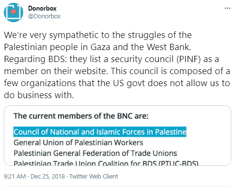Open the tweet's three-dot more menu

(x=227, y=8)
